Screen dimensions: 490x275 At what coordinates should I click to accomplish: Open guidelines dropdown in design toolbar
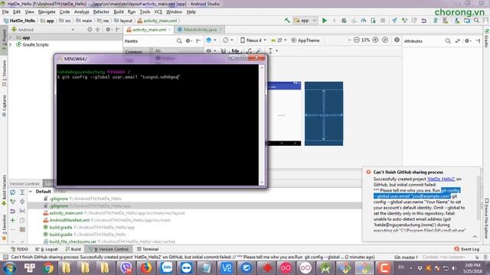273,51
